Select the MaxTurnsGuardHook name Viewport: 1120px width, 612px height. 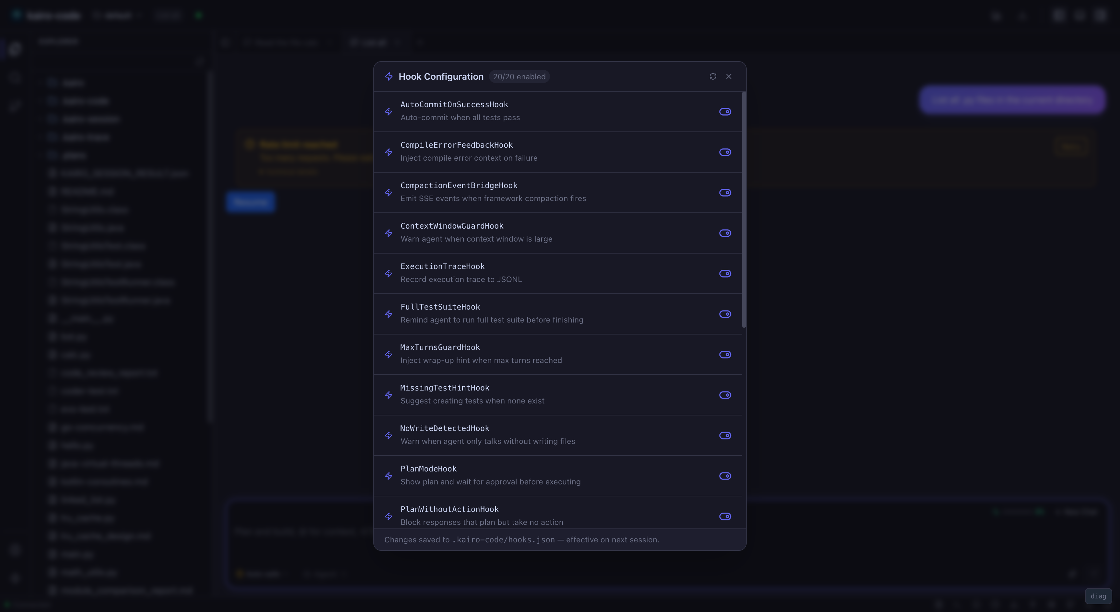[440, 347]
